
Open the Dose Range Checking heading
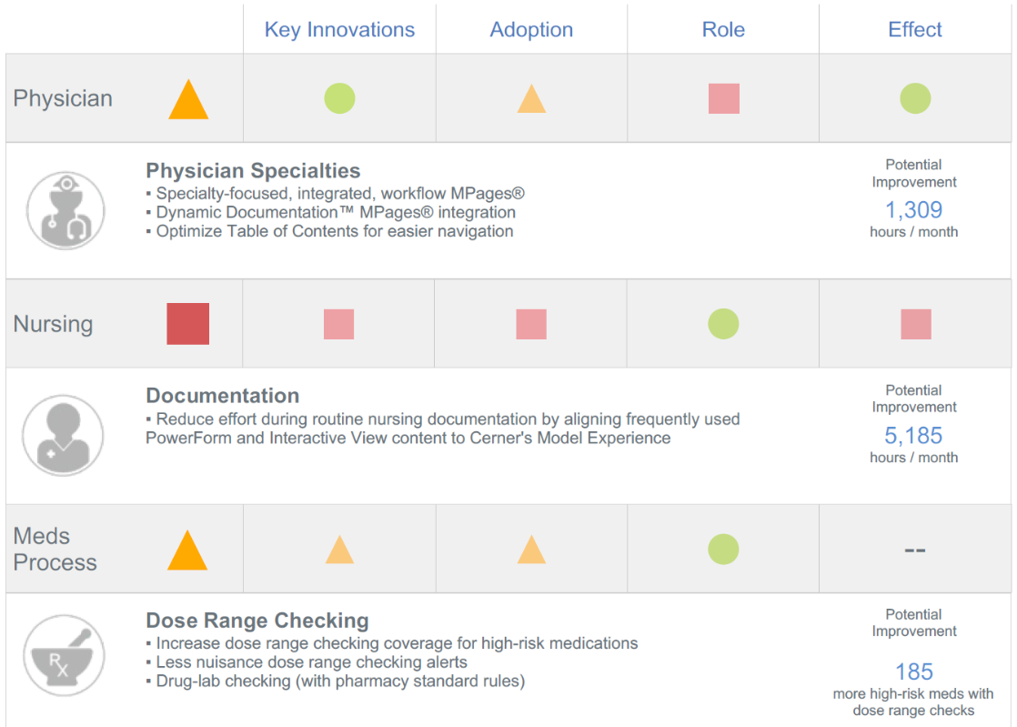pyautogui.click(x=257, y=621)
